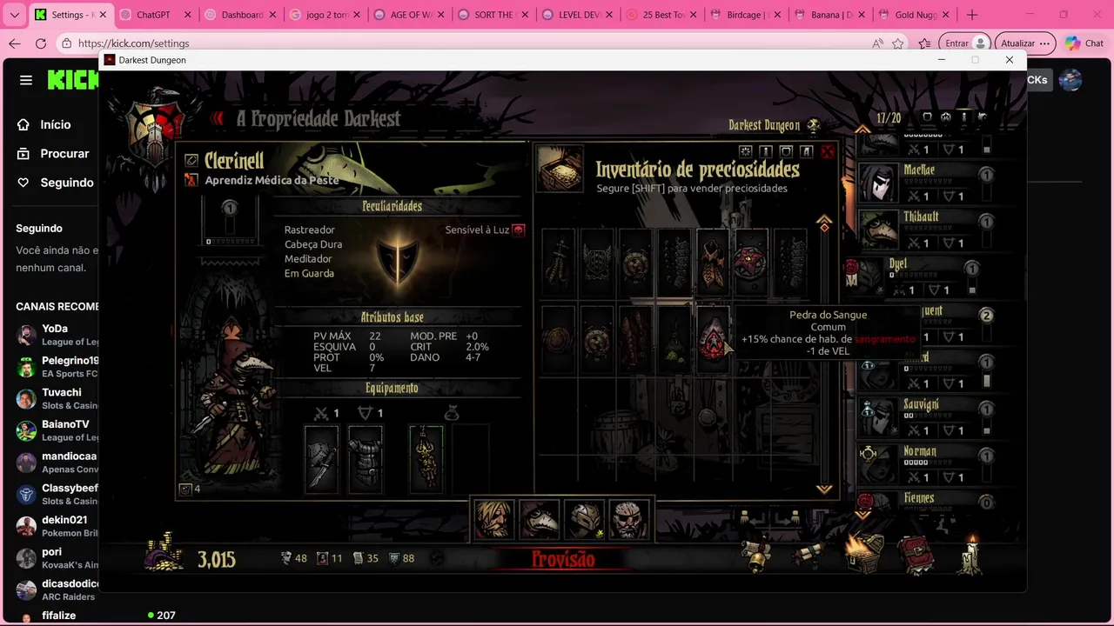Open the Kick hamburger menu

pos(26,80)
